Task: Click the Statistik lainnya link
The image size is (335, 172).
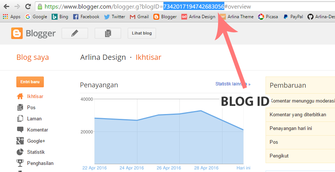Action: tap(233, 84)
